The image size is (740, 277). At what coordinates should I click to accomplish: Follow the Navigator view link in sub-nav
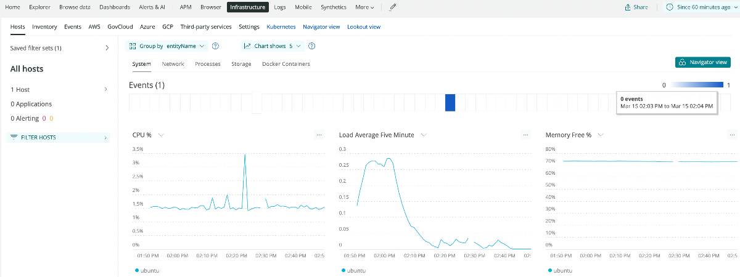click(321, 27)
